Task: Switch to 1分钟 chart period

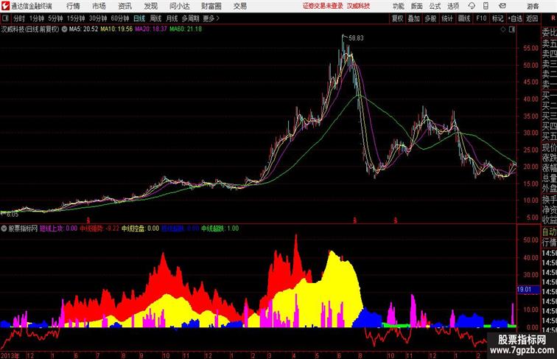Action: coord(37,18)
